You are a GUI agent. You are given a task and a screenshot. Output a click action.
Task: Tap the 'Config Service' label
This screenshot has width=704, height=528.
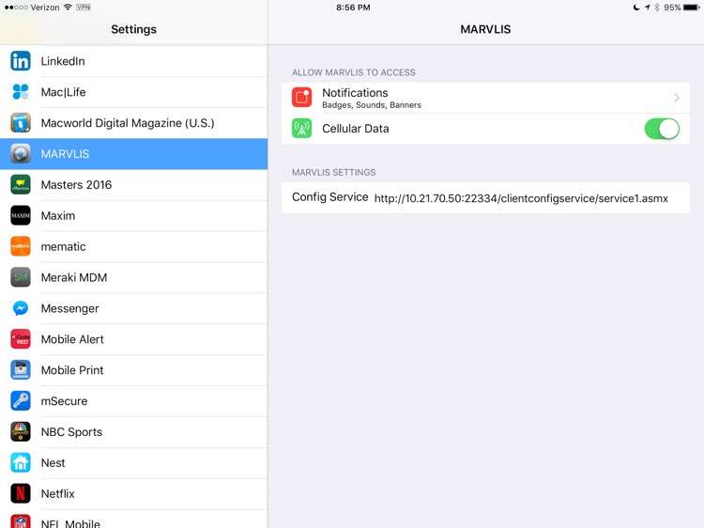pyautogui.click(x=330, y=196)
